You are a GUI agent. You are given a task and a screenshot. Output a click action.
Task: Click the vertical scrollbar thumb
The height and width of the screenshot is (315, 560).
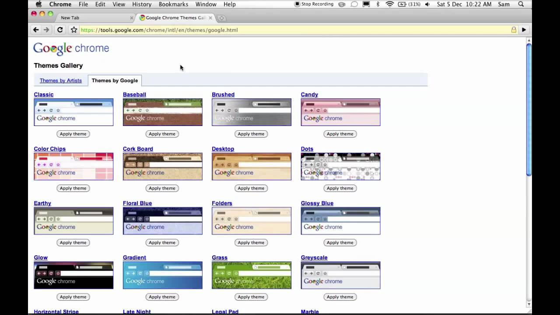click(528, 109)
